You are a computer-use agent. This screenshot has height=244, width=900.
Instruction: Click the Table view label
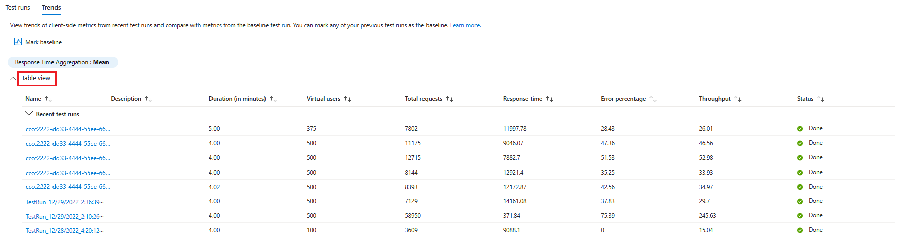[x=36, y=78]
